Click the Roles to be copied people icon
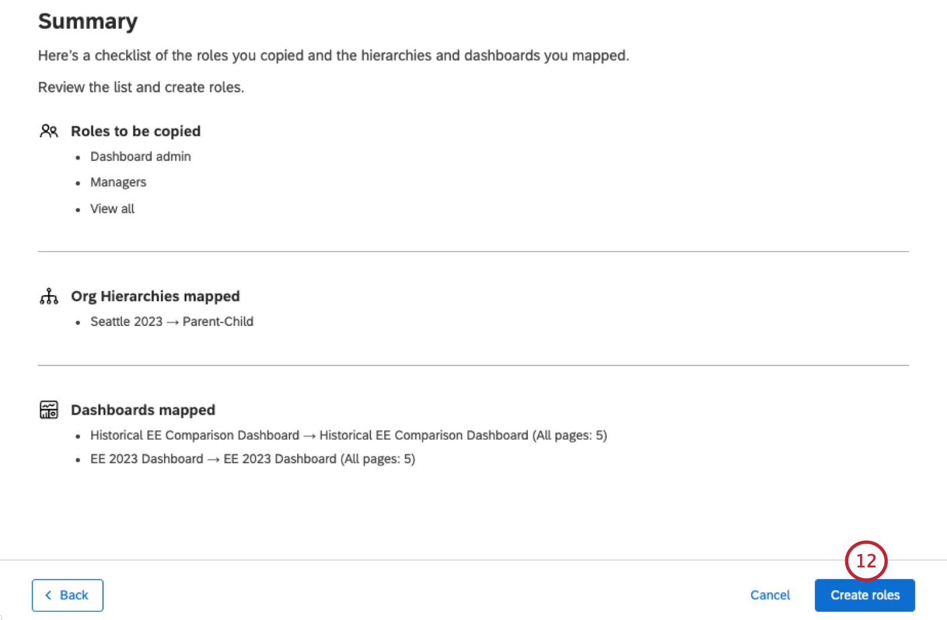The width and height of the screenshot is (947, 620). (49, 131)
